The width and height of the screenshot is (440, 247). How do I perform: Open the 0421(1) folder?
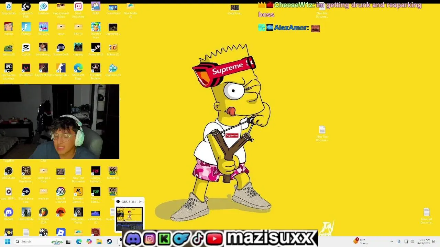point(78,29)
